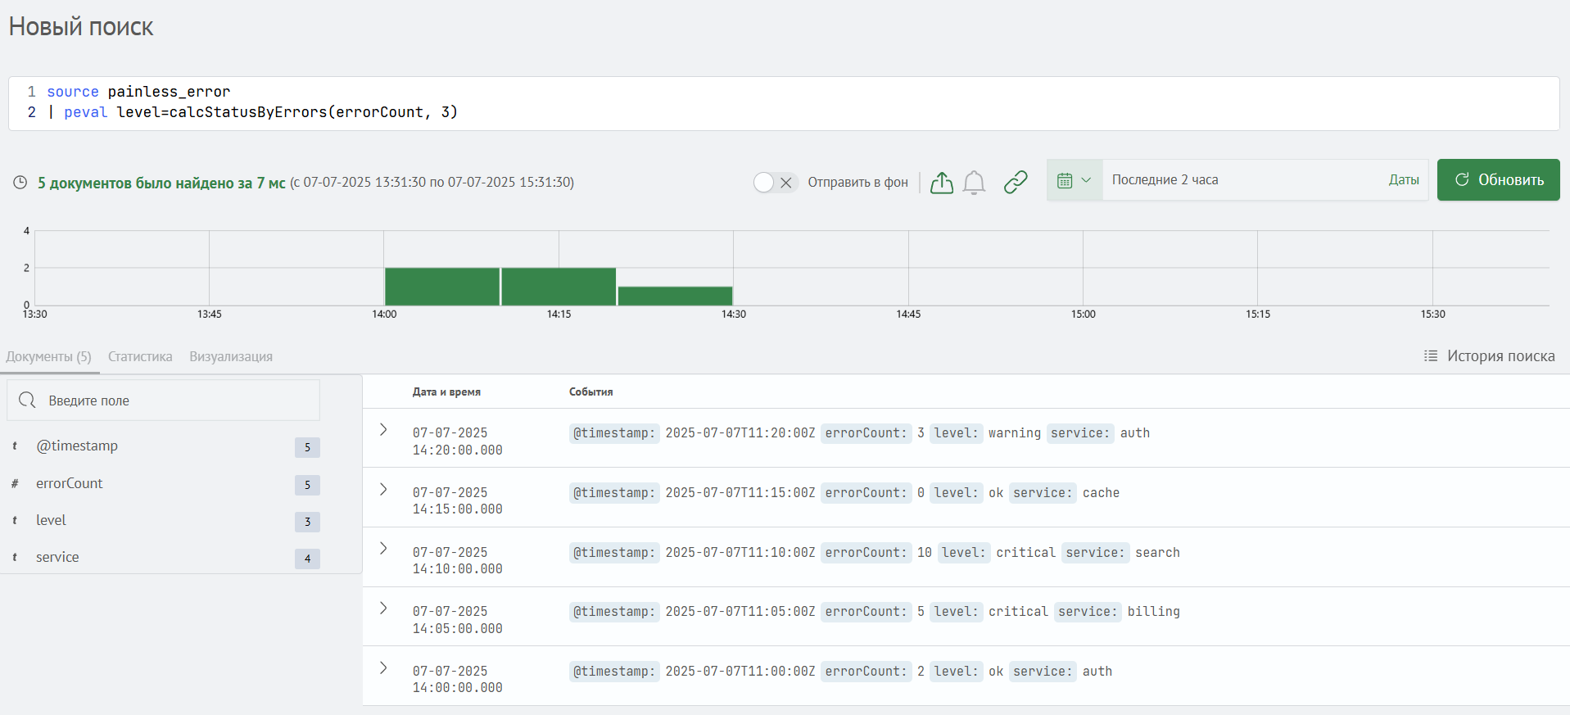Click the text type icon beside @timestamp
This screenshot has height=715, width=1570.
pyautogui.click(x=15, y=446)
